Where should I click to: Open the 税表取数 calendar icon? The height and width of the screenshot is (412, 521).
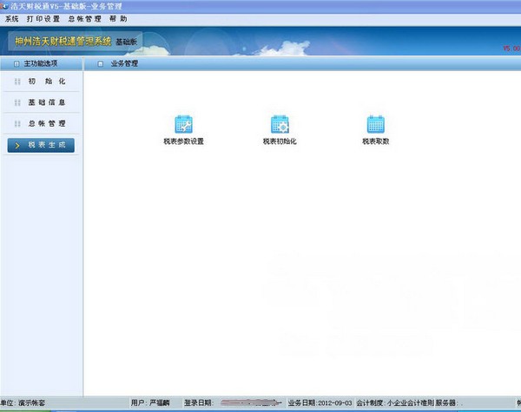pyautogui.click(x=375, y=124)
